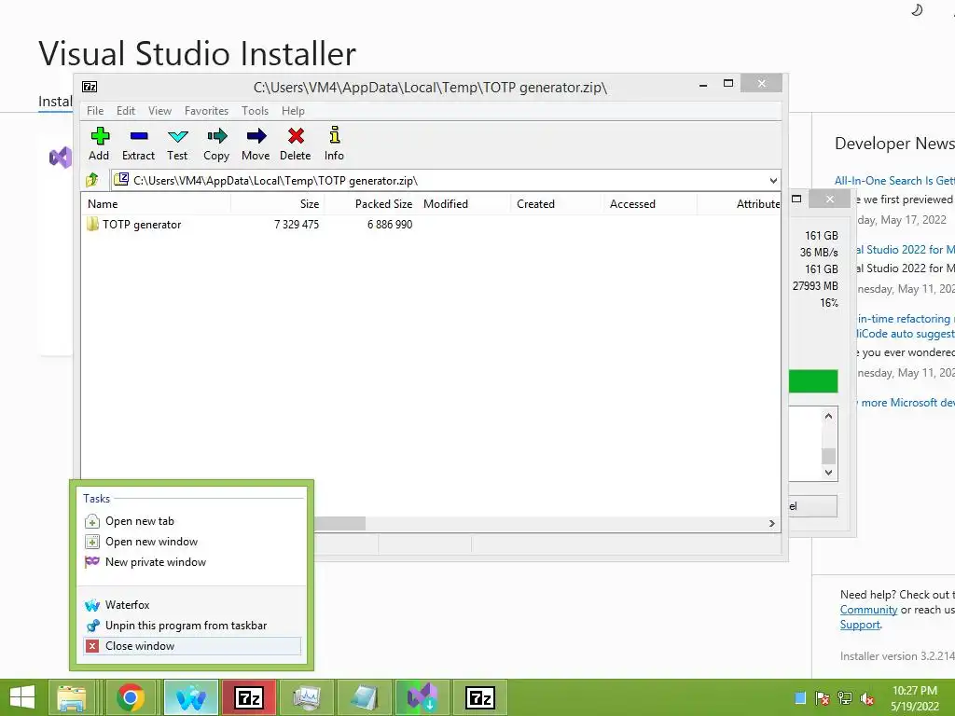The height and width of the screenshot is (716, 955).
Task: Click 7-Zip window icon in title bar
Action: pyautogui.click(x=90, y=87)
